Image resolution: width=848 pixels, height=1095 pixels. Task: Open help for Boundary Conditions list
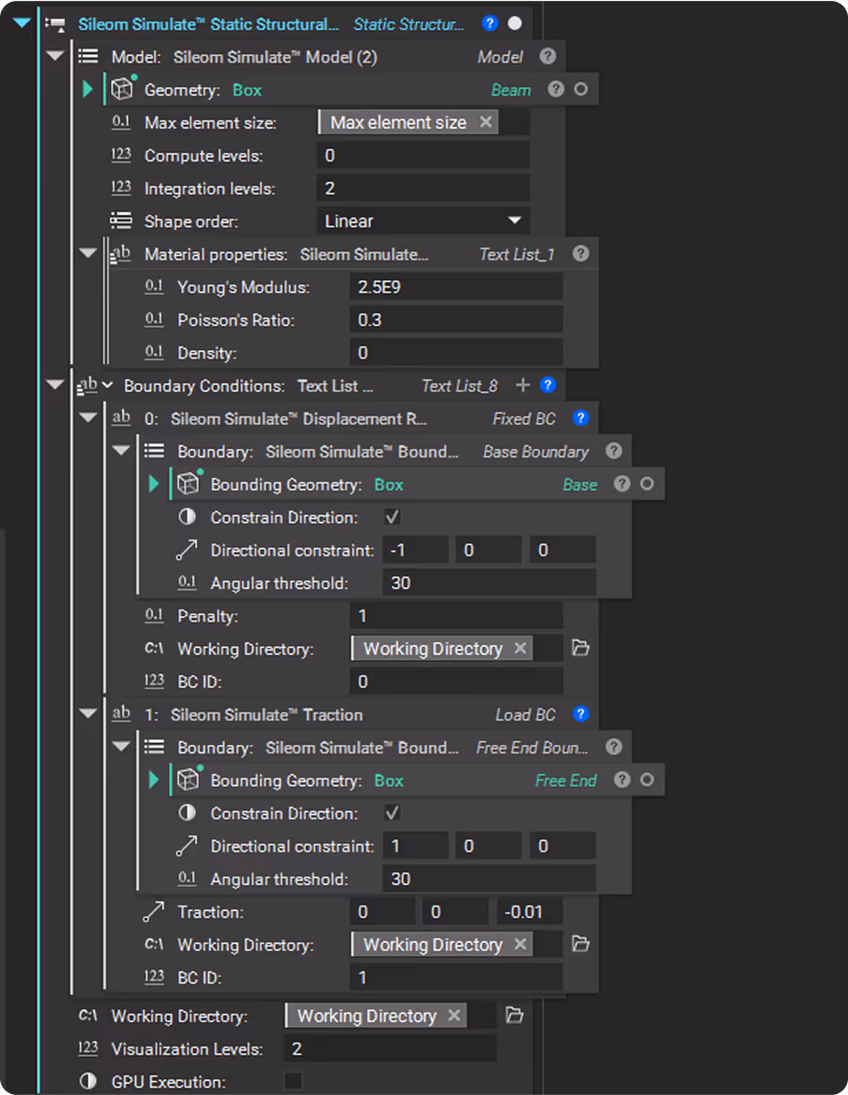(548, 385)
